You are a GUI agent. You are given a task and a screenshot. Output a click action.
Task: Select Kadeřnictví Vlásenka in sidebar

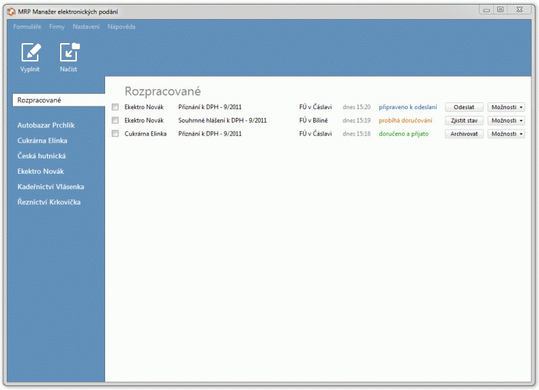click(51, 187)
